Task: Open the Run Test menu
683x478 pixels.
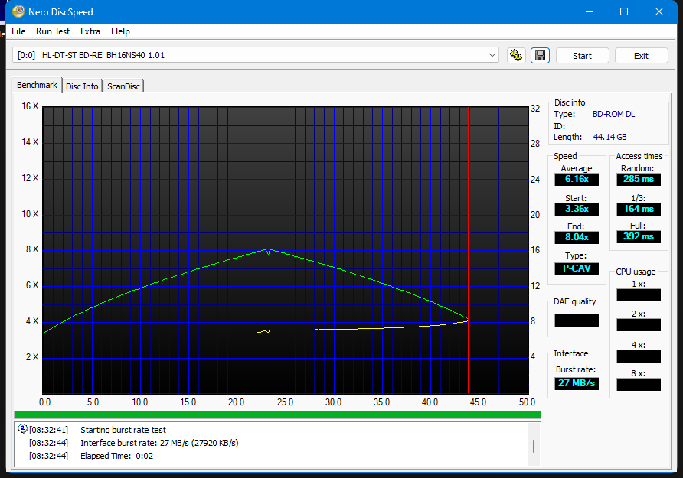Action: (53, 31)
